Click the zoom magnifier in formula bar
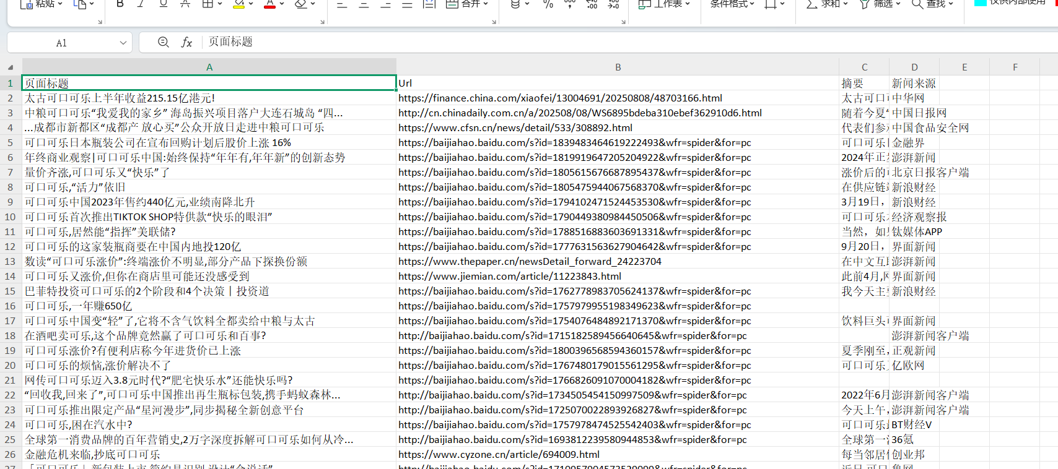Viewport: 1058px width, 469px height. click(164, 42)
